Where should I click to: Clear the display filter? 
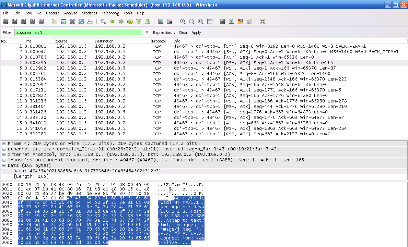pyautogui.click(x=183, y=33)
